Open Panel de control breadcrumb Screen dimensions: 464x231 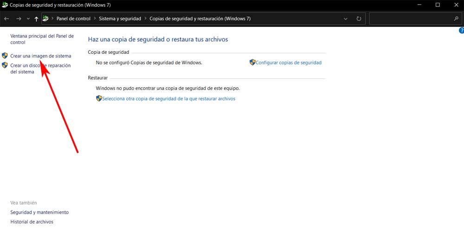tap(73, 19)
